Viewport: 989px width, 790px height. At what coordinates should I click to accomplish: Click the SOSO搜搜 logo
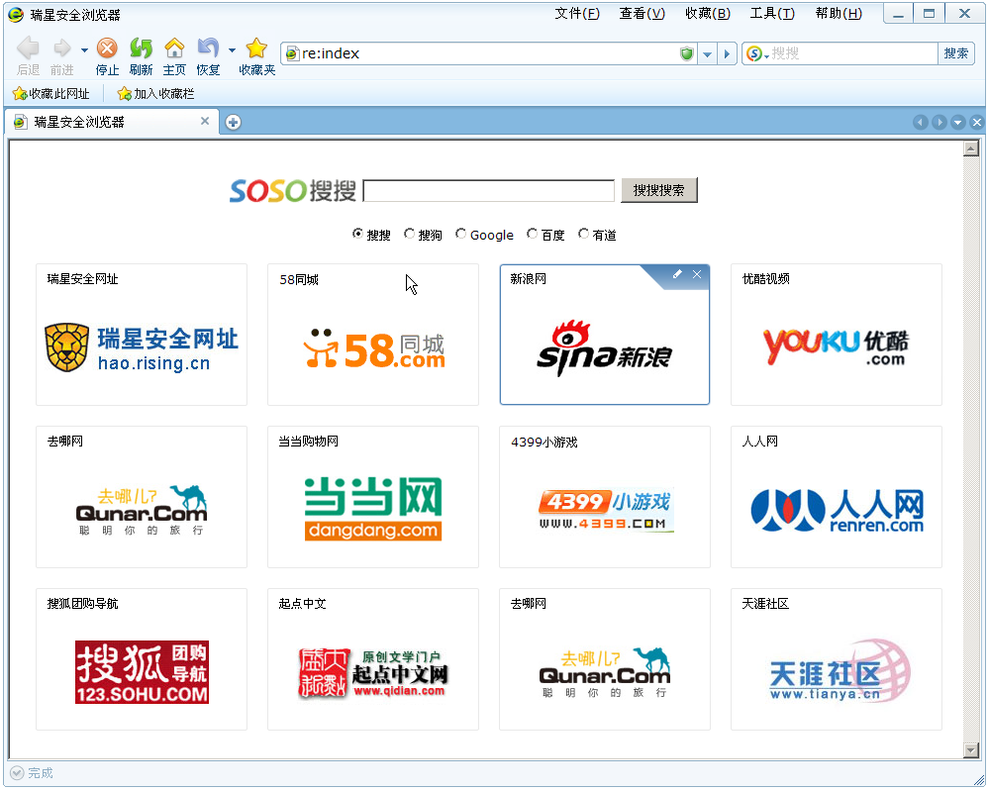pos(293,190)
